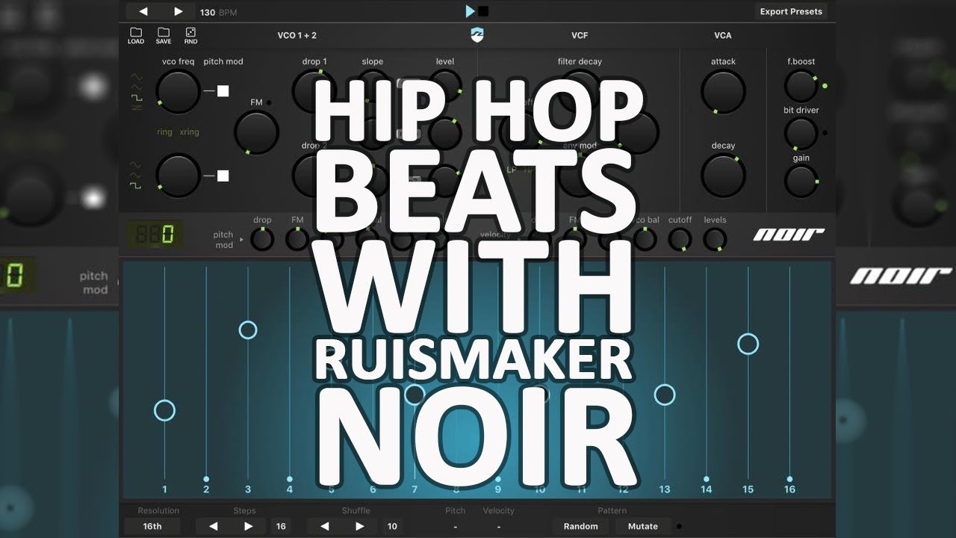Increase Shuffle with right arrow
The height and width of the screenshot is (538, 956).
[360, 526]
